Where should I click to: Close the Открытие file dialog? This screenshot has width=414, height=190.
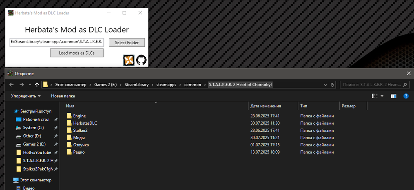[x=409, y=74]
